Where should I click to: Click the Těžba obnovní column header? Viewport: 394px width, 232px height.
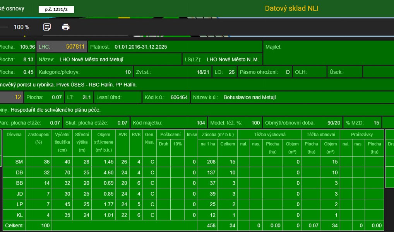coord(321,135)
